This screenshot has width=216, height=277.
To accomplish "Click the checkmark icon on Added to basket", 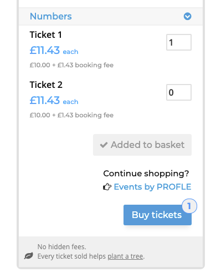I will pyautogui.click(x=104, y=145).
